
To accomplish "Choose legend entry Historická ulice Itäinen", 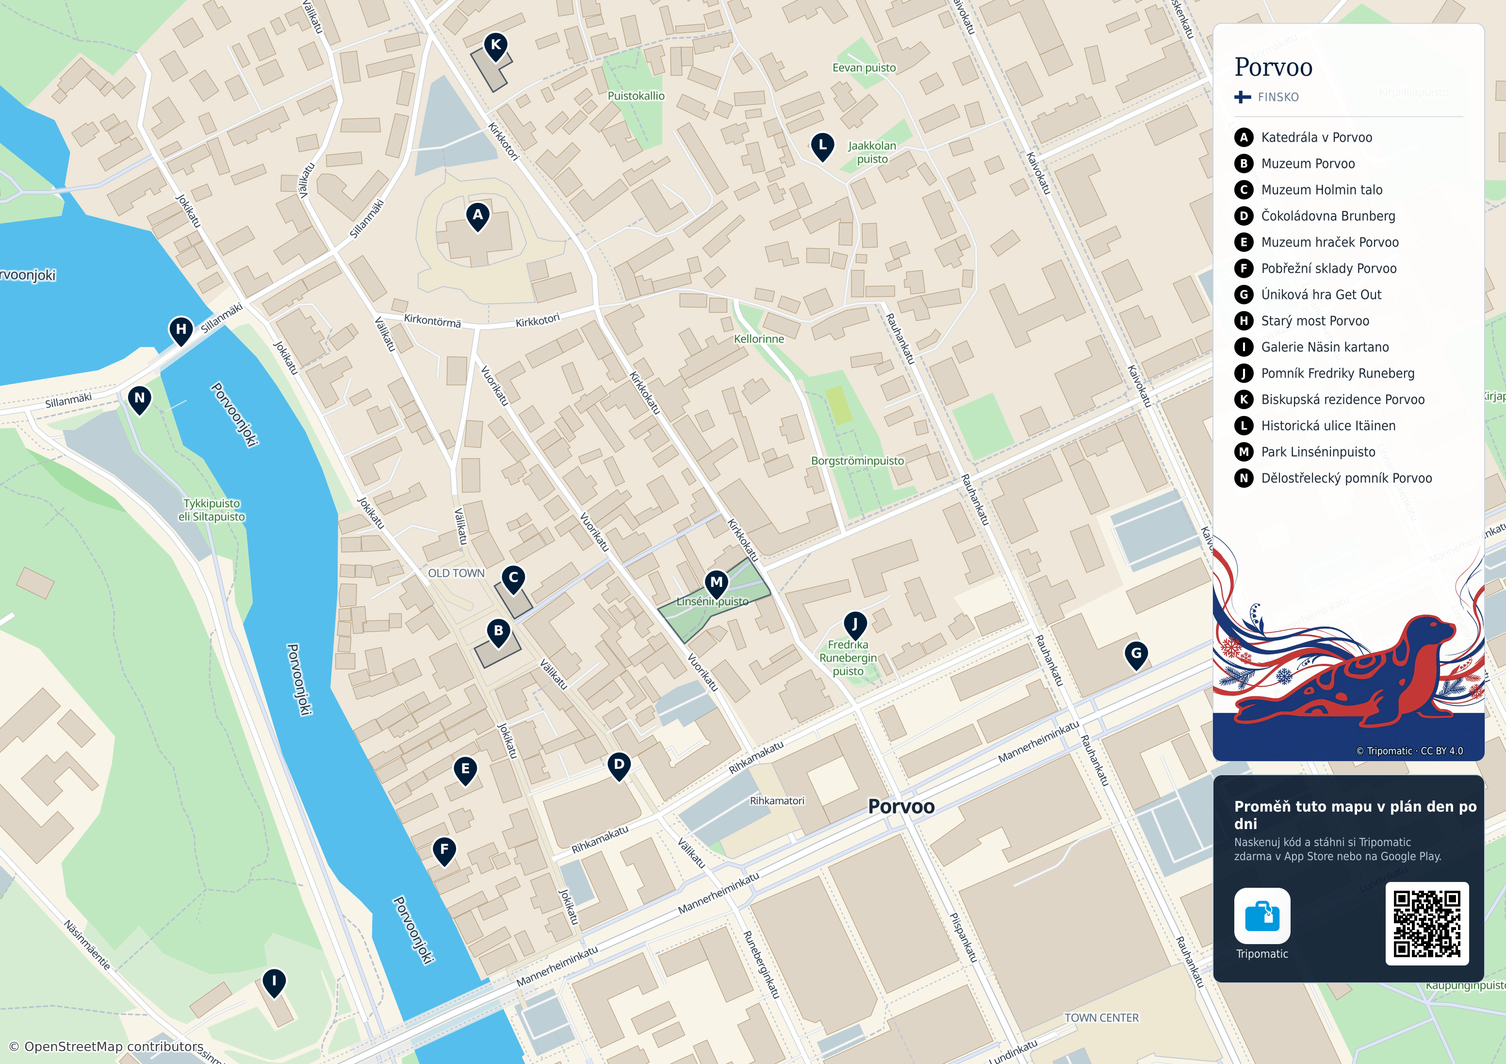I will (1315, 426).
